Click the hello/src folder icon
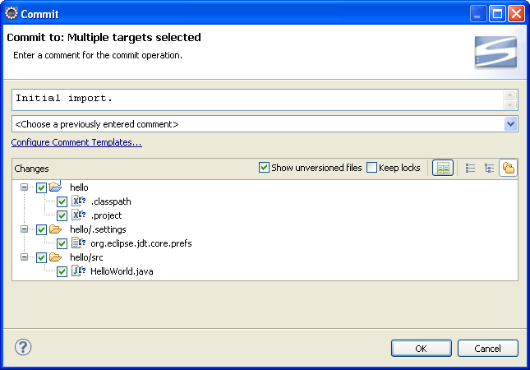This screenshot has width=530, height=370. pyautogui.click(x=56, y=257)
